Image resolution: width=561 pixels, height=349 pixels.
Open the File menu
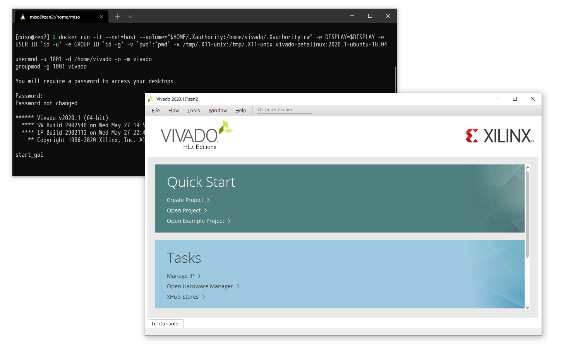pyautogui.click(x=155, y=110)
